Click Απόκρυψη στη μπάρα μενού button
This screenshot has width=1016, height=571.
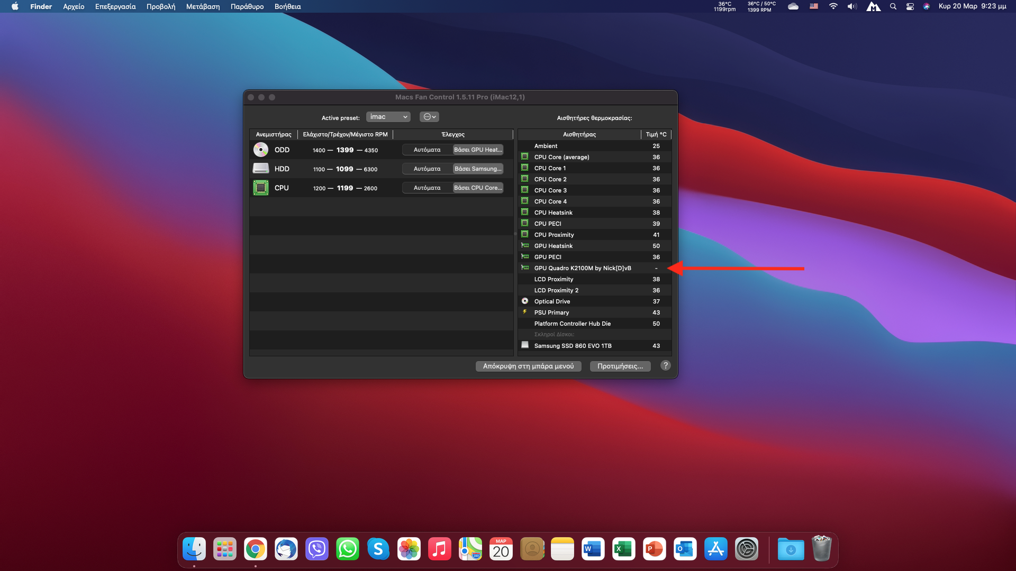[528, 366]
